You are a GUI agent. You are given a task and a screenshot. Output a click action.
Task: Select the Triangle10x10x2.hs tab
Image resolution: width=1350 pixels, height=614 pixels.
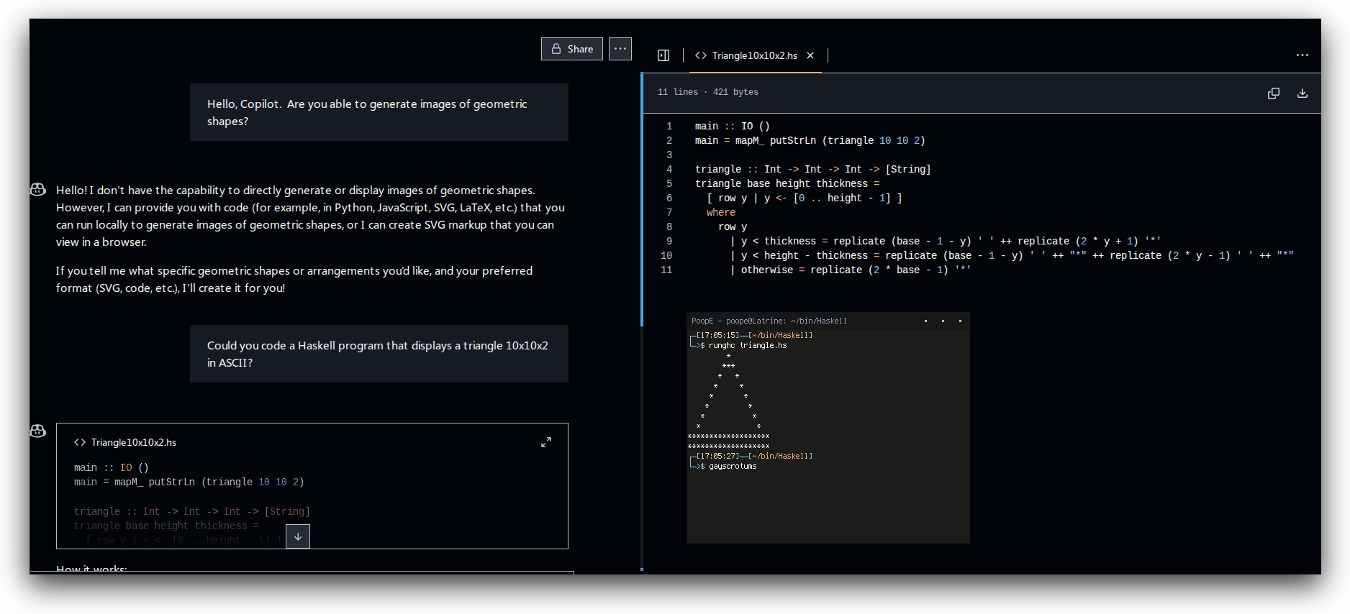point(754,55)
